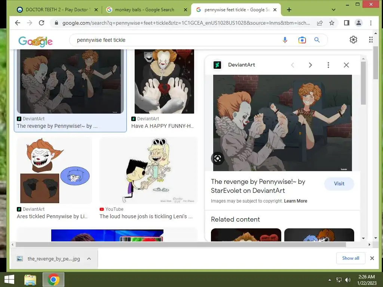This screenshot has width=383, height=287.
Task: Search by voice with microphone icon
Action: (x=285, y=40)
